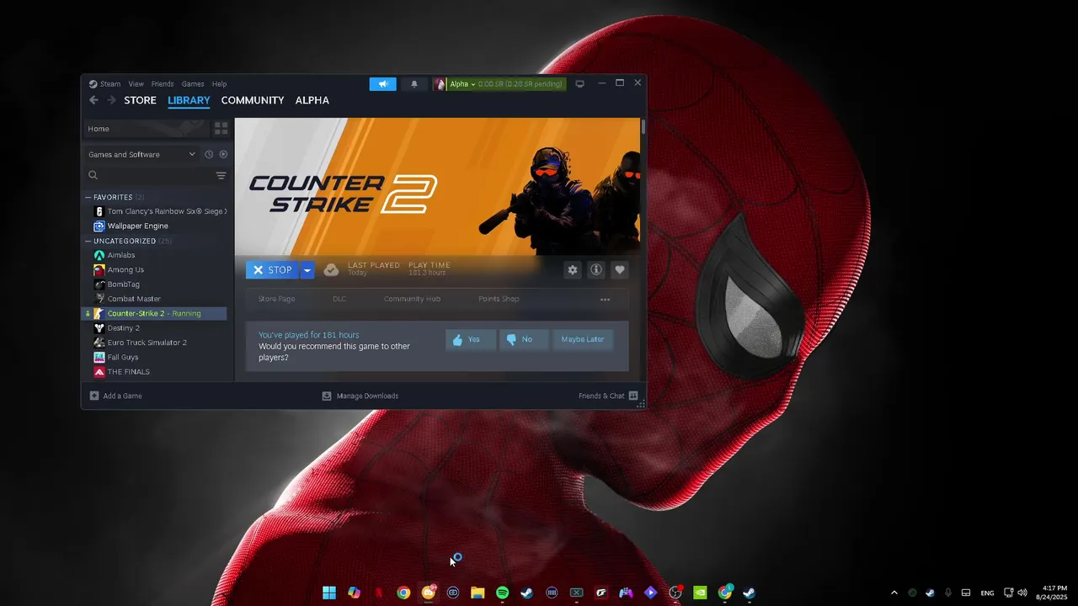This screenshot has width=1078, height=606.
Task: Open the game links ellipsis menu
Action: pos(605,299)
